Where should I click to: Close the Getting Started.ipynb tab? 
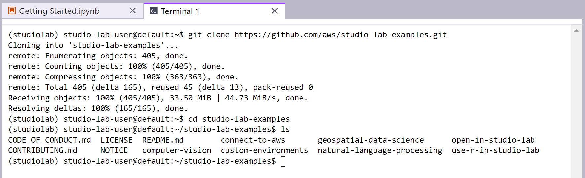point(133,11)
